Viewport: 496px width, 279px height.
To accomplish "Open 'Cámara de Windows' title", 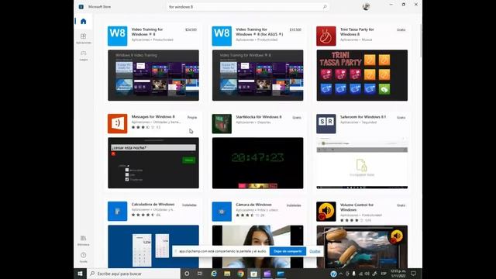I will pos(253,205).
